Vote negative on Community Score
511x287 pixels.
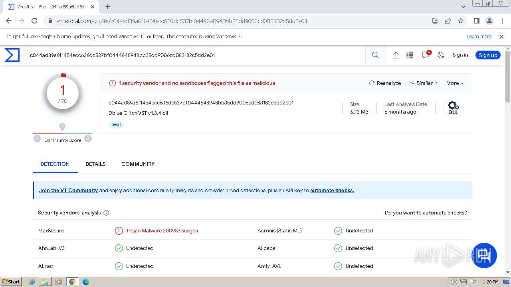tap(37, 139)
